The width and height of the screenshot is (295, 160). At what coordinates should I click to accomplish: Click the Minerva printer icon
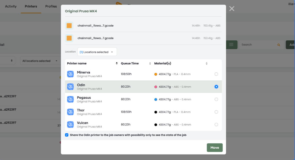pyautogui.click(x=70, y=74)
